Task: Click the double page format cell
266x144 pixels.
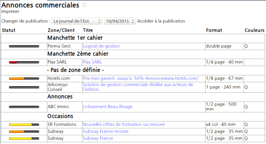Action: pyautogui.click(x=224, y=46)
